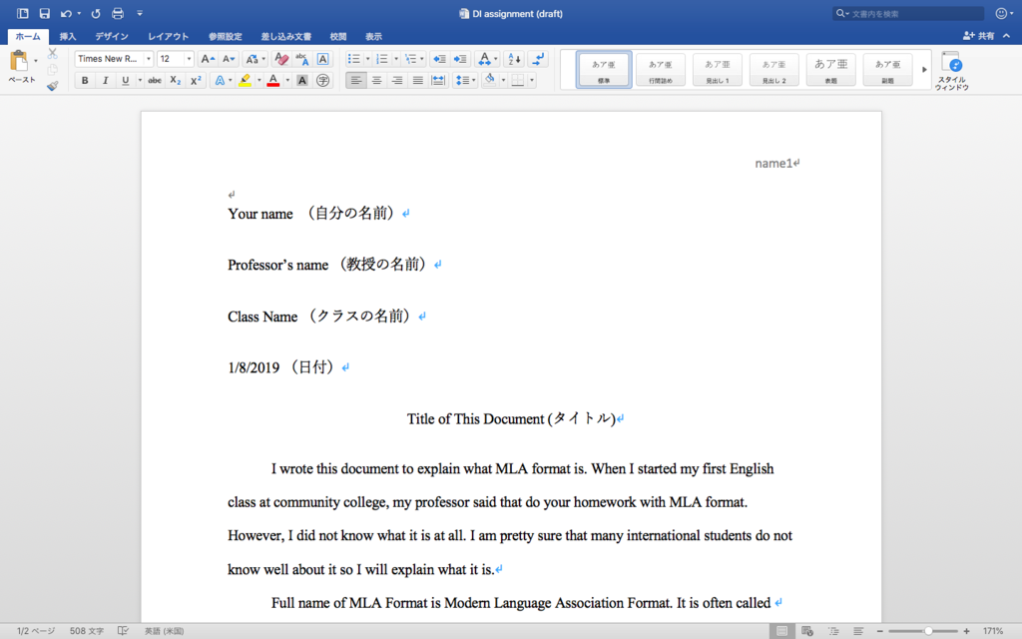The image size is (1022, 639).
Task: Click the 文書内を検索 search field
Action: click(906, 13)
